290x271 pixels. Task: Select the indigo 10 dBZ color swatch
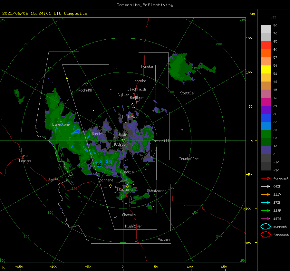(x=266, y=150)
